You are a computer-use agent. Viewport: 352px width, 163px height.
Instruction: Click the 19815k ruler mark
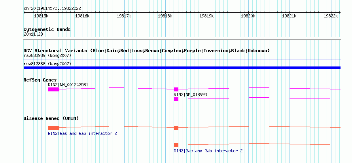click(41, 16)
